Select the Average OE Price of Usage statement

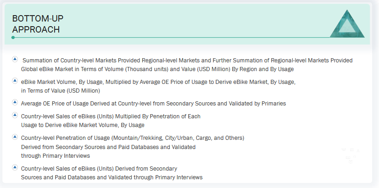pos(153,104)
